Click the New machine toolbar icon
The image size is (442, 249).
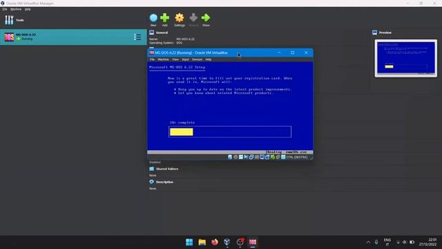point(153,18)
